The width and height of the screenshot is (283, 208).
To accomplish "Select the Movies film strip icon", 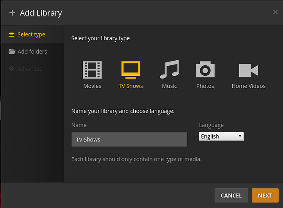I will 92,70.
